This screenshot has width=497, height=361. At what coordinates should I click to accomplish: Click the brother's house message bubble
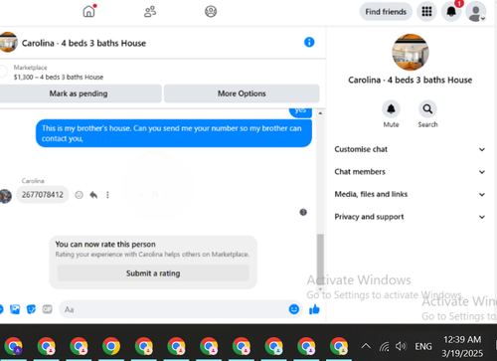tap(174, 133)
